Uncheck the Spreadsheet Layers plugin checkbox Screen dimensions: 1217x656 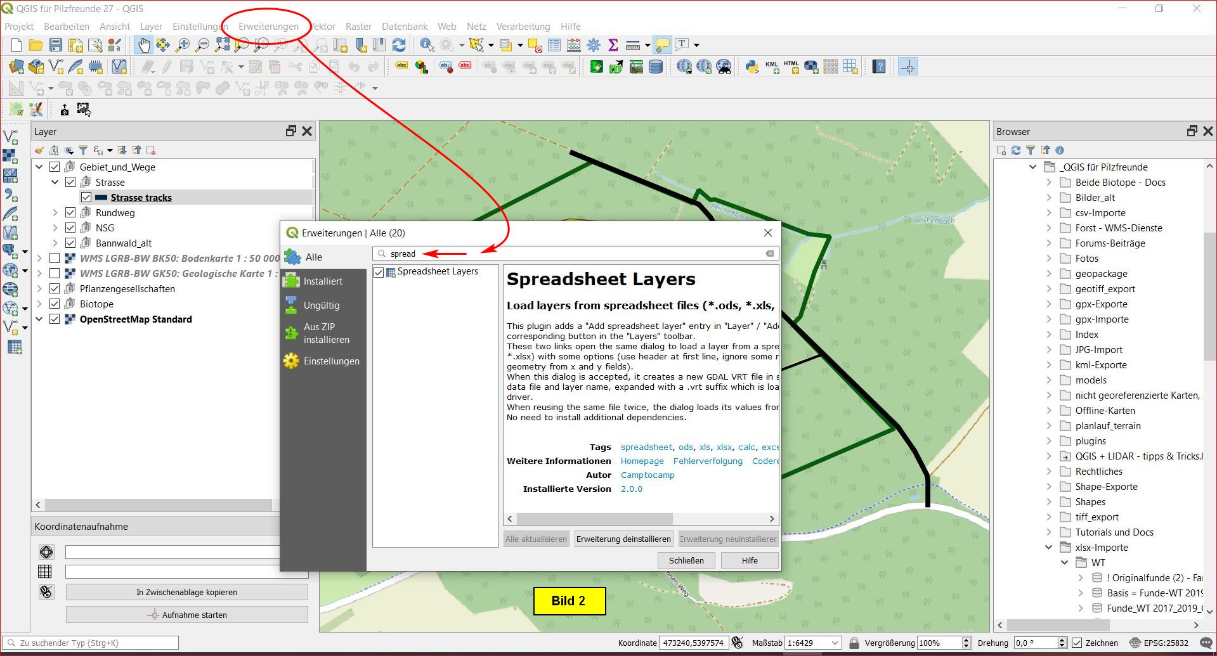(x=379, y=272)
